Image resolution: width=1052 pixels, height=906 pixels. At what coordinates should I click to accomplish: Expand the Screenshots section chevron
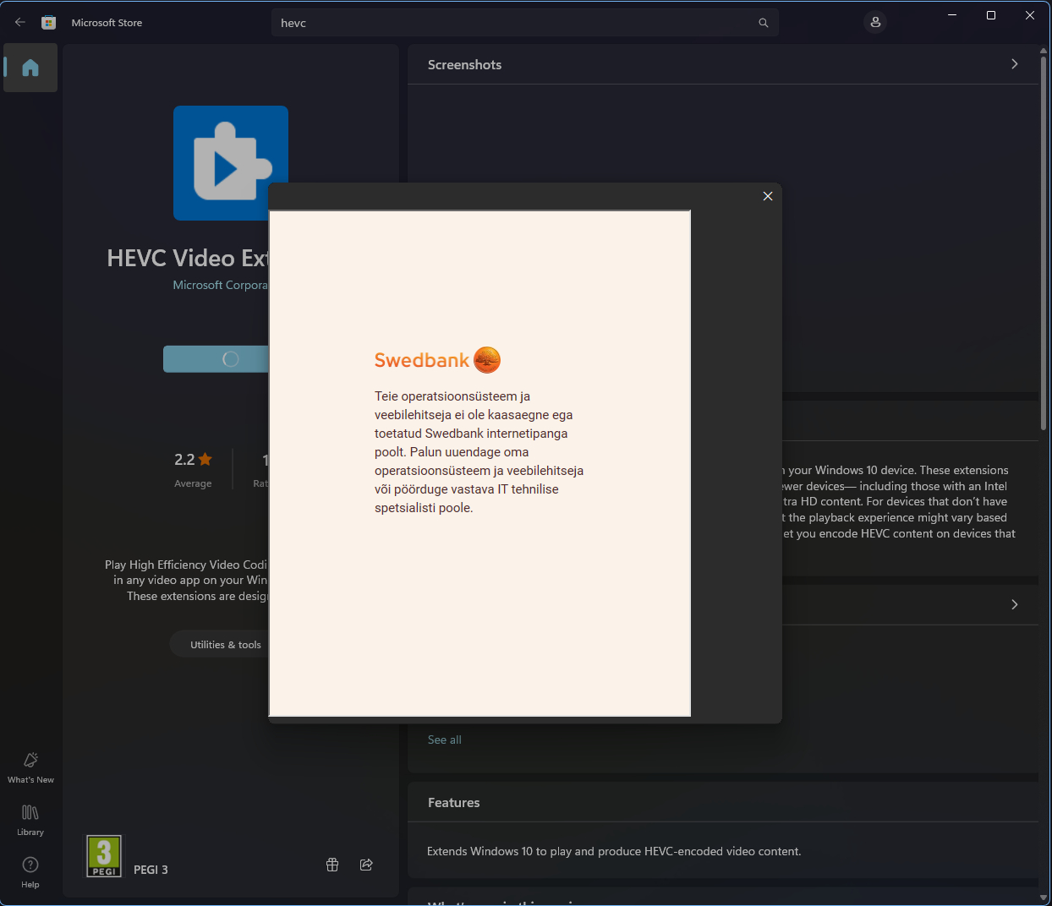pyautogui.click(x=1014, y=64)
